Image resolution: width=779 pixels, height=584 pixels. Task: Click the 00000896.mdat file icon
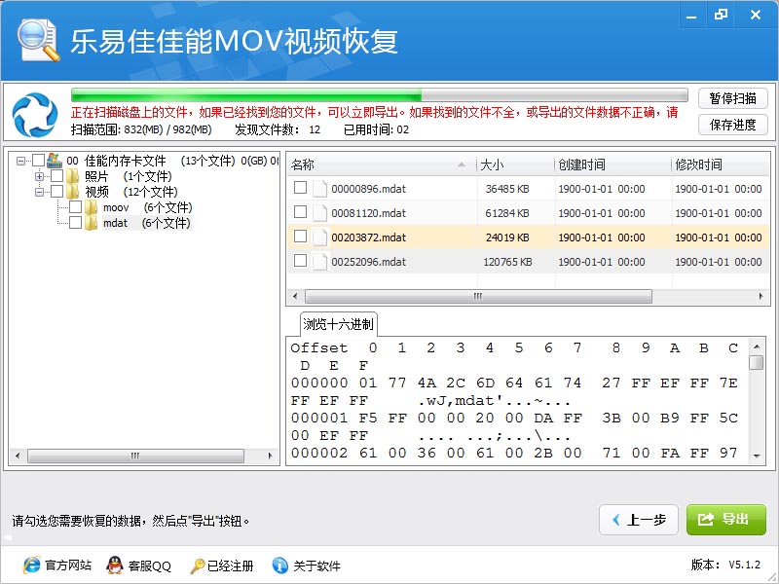320,189
